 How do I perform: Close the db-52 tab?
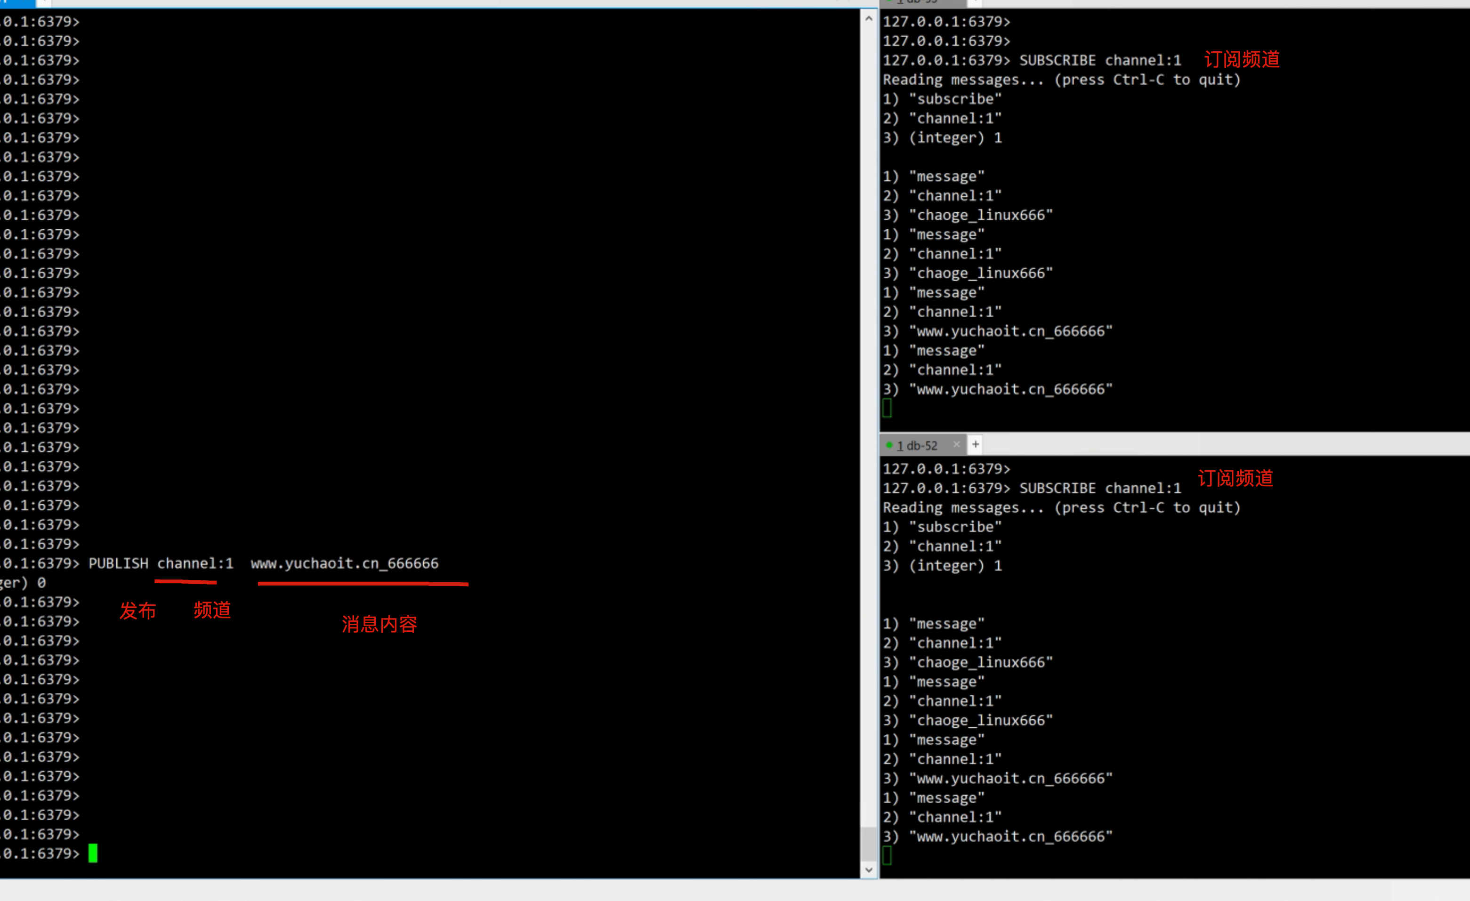pos(956,445)
